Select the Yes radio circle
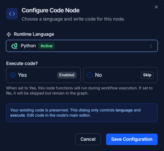 pyautogui.click(x=13, y=75)
